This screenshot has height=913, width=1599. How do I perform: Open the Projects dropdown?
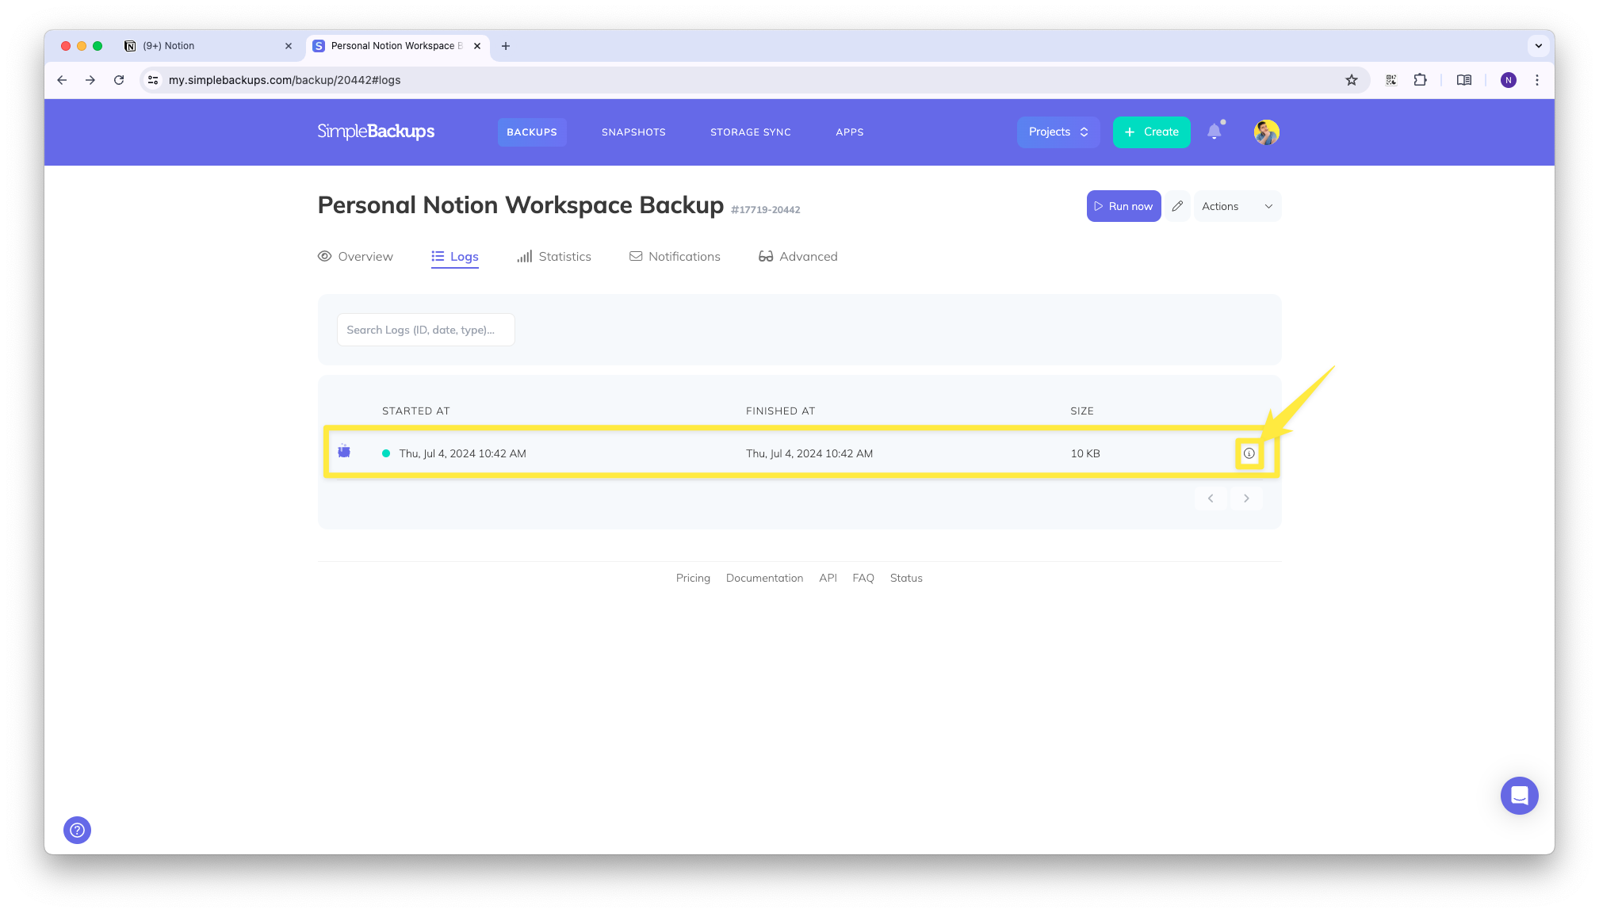pos(1058,132)
